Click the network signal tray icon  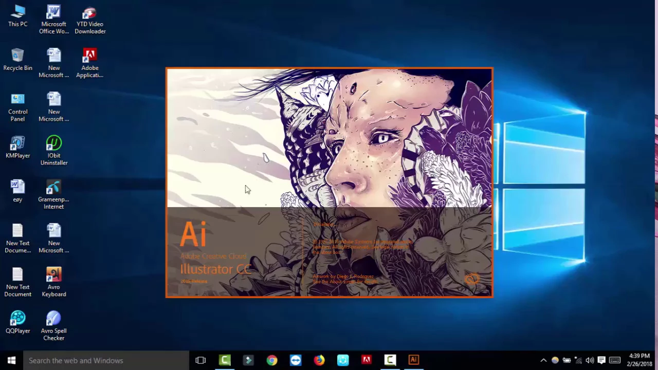(x=578, y=360)
